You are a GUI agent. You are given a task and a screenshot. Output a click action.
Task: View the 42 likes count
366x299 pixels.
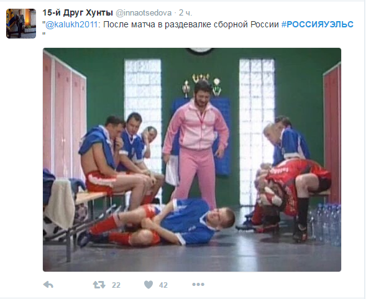coord(163,285)
